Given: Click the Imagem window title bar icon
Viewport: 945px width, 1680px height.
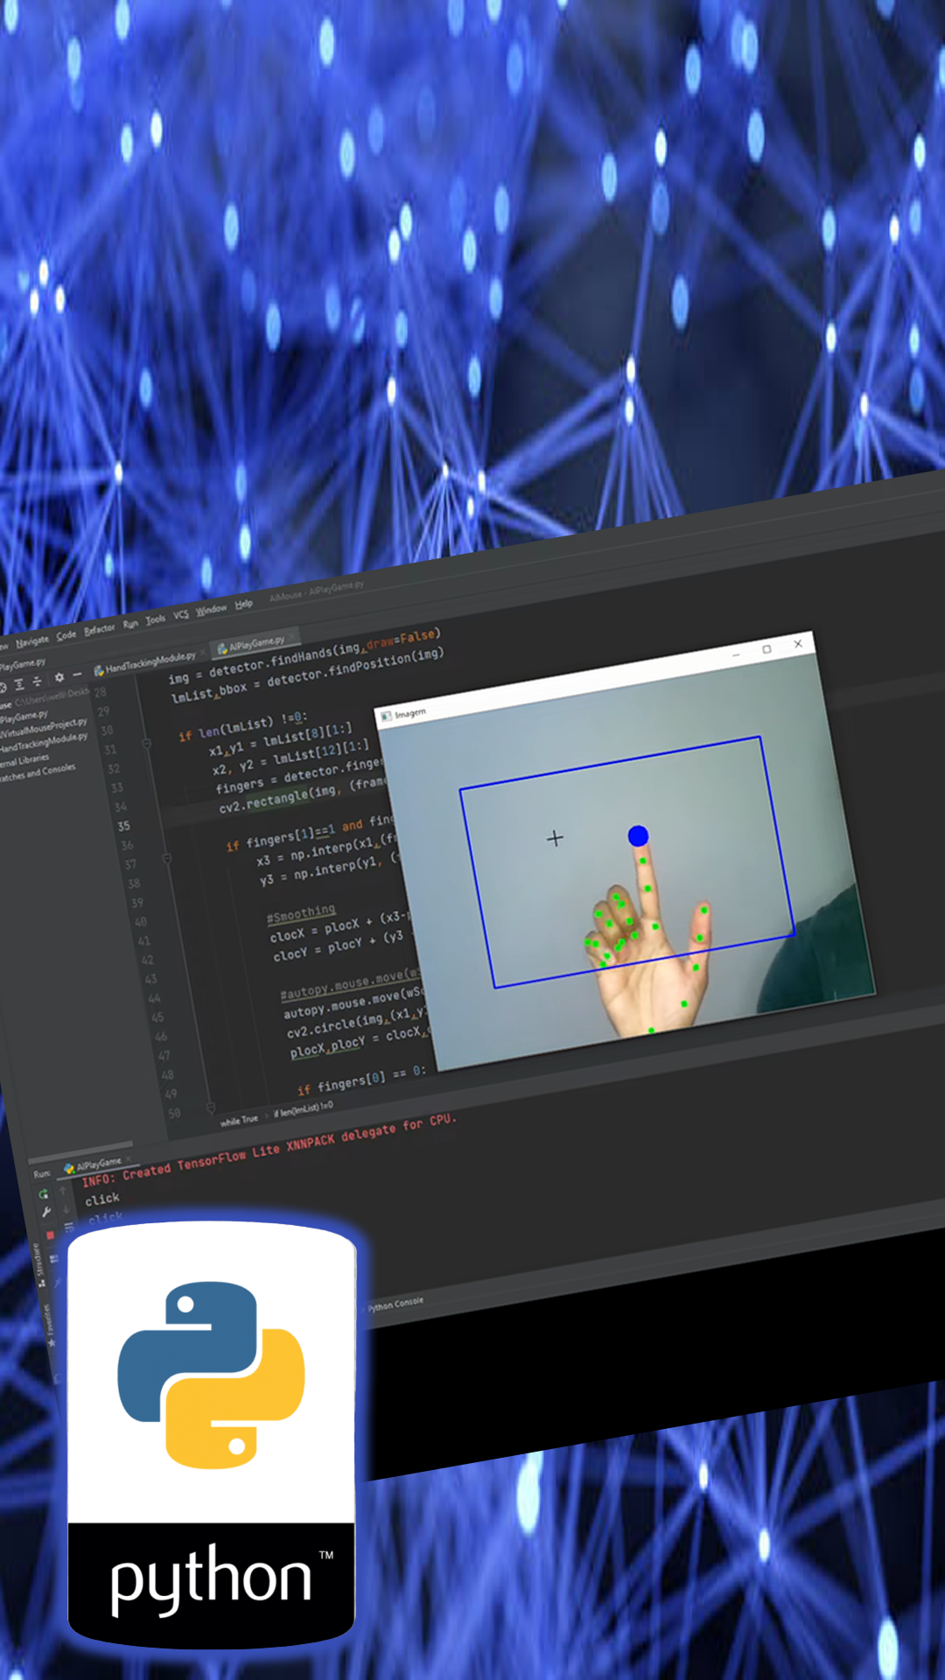Looking at the screenshot, I should [x=386, y=717].
